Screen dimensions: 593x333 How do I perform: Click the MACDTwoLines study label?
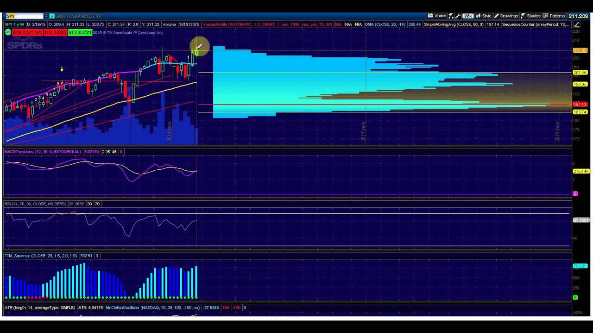[x=43, y=152]
